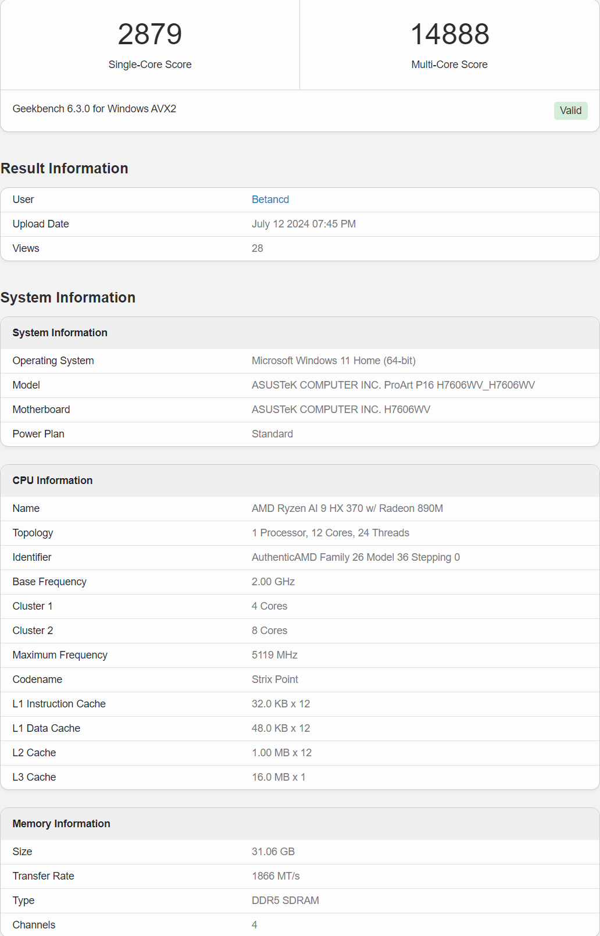
Task: Click the memory Type value DDR5 SDRAM
Action: pos(285,901)
